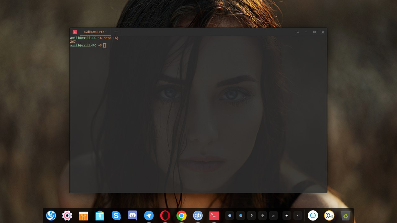Open Control Center gear icon in dock
The image size is (397, 223).
(x=67, y=215)
